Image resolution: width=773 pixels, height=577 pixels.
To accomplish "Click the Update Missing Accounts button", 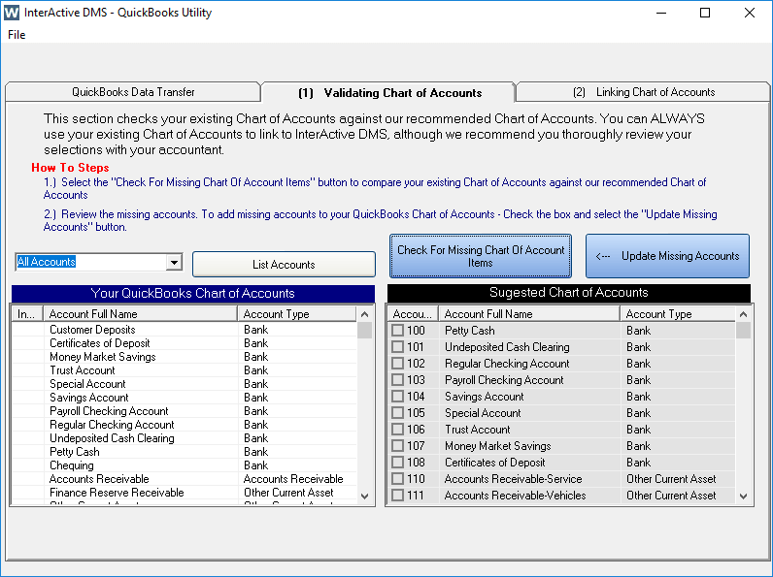I will point(667,256).
